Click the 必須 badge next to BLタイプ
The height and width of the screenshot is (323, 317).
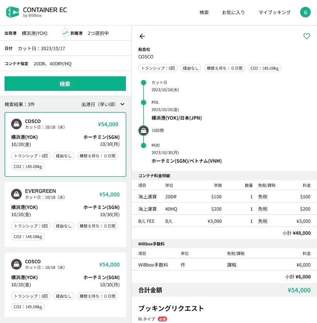pos(162,319)
